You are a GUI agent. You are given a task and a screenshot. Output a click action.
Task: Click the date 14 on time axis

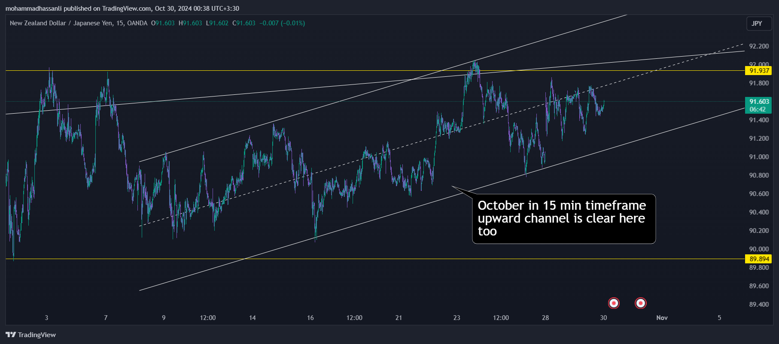tap(253, 318)
